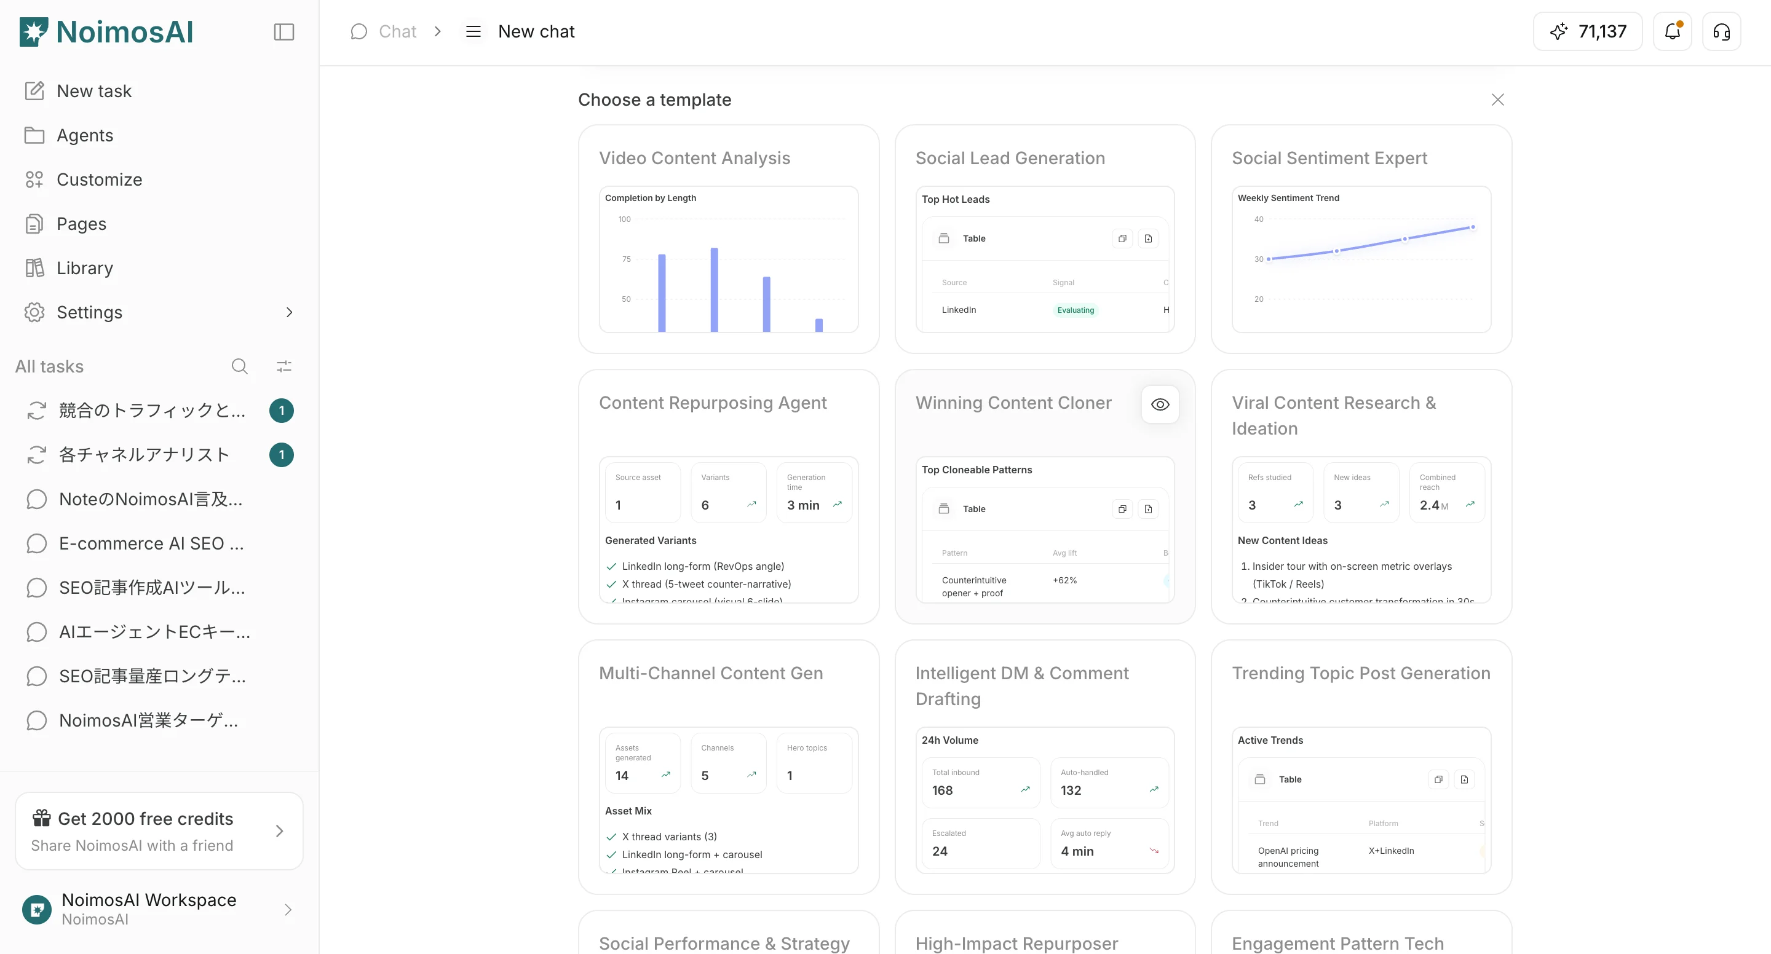
Task: Open task 競合のトラフィックと...
Action: 159,411
